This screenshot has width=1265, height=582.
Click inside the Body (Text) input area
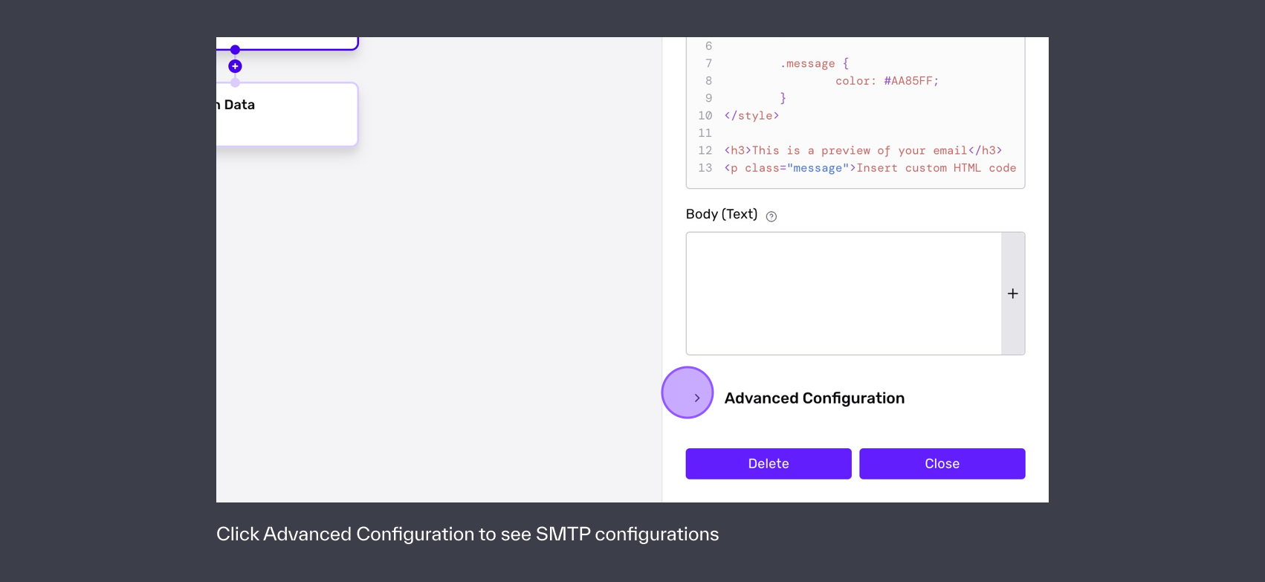click(844, 294)
